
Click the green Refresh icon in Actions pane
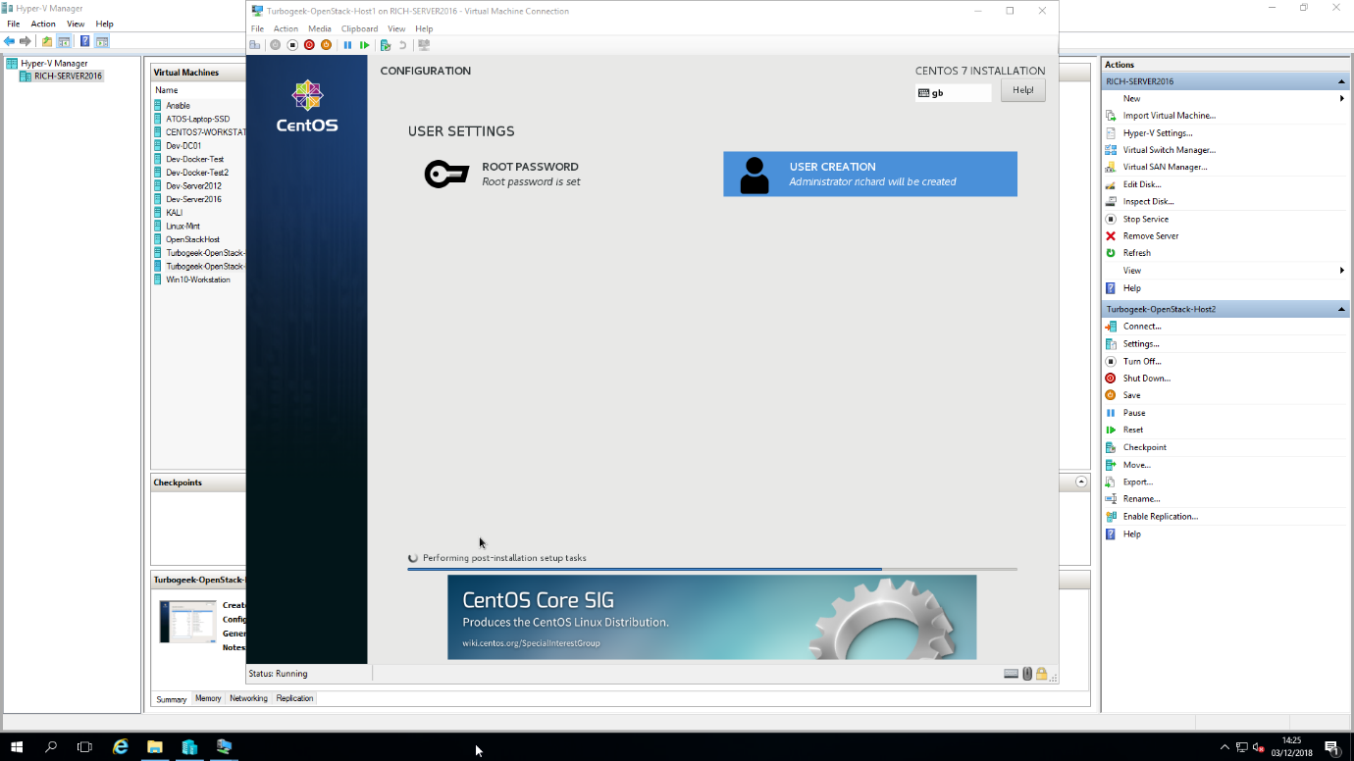[1111, 253]
